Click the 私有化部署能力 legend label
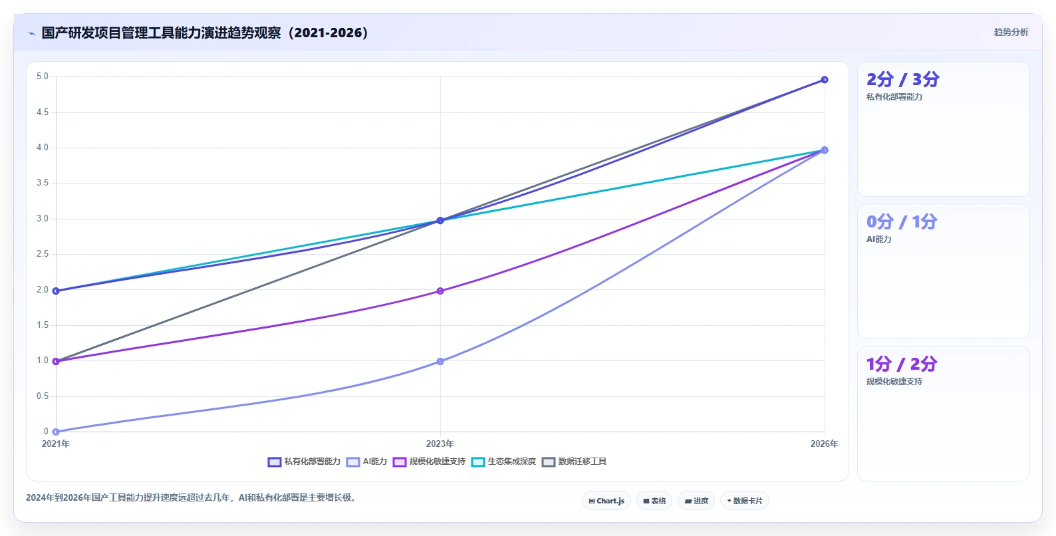The width and height of the screenshot is (1056, 536). tap(313, 462)
